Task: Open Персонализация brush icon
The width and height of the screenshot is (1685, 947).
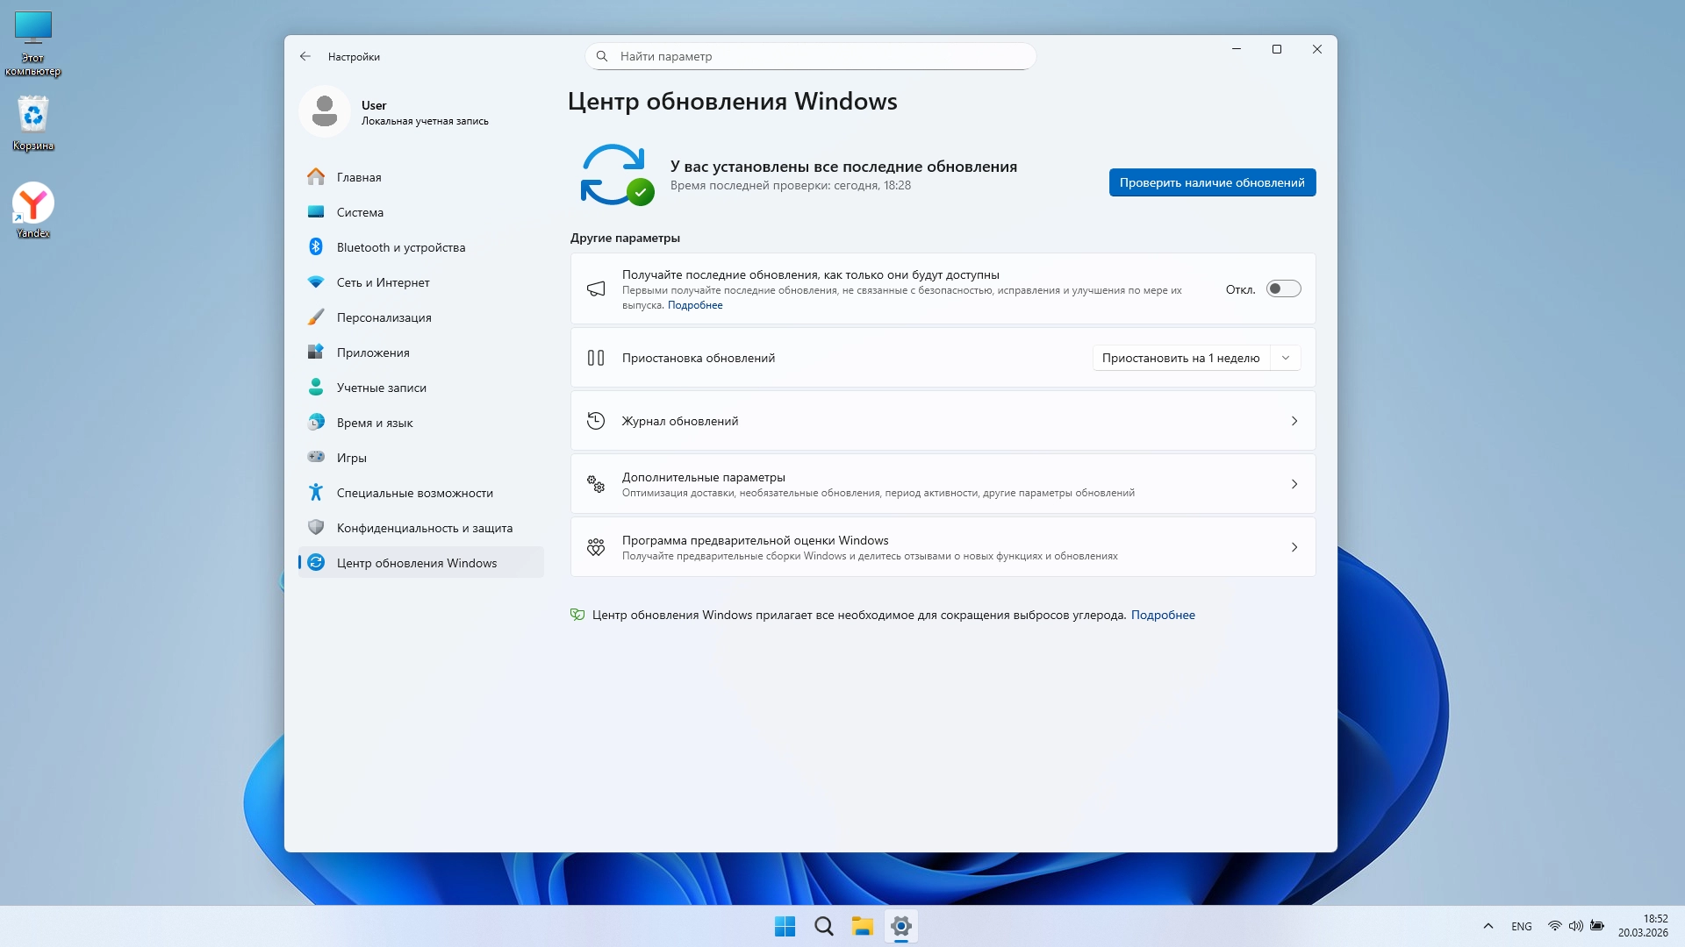Action: pyautogui.click(x=316, y=317)
